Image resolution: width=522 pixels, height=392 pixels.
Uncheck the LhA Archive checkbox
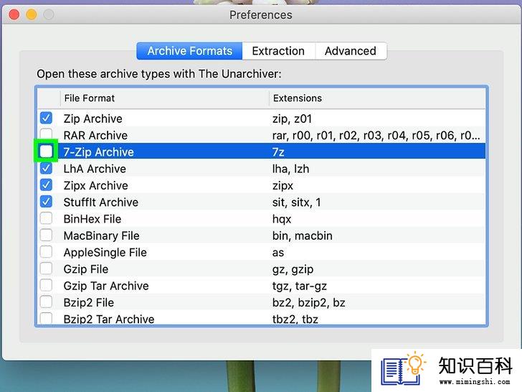tap(46, 168)
